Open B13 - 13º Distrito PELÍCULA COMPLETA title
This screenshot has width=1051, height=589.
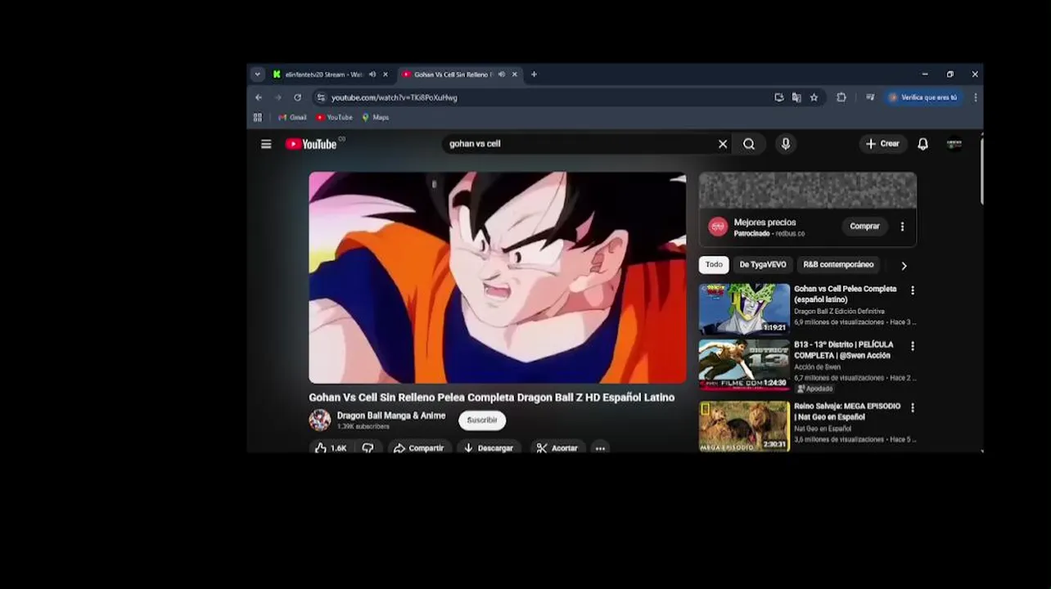[844, 350]
